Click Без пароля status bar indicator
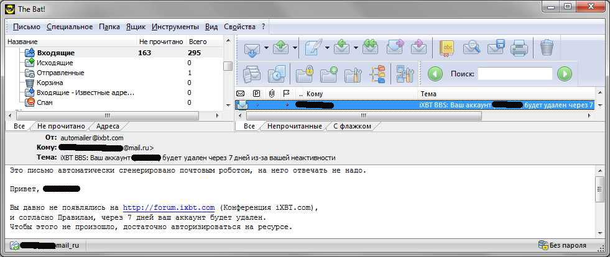Screen dimensions: 610x257 (x=563, y=245)
